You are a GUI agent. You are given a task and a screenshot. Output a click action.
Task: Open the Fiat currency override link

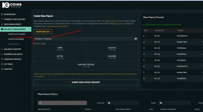pos(55,26)
